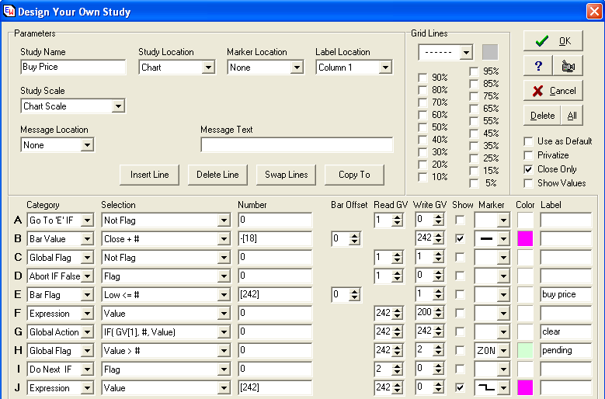Expand the Study Location dropdown

click(x=207, y=68)
